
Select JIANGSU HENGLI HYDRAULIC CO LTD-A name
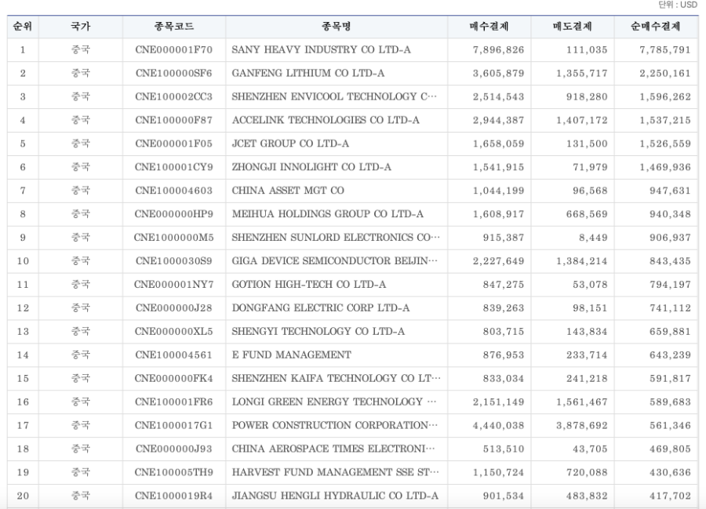335,496
